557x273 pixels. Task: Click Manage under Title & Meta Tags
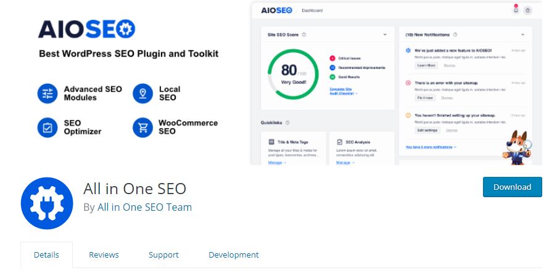277,163
